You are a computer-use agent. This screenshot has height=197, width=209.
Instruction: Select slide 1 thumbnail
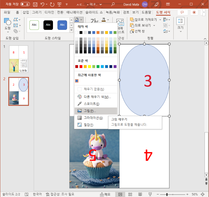pyautogui.click(x=19, y=59)
